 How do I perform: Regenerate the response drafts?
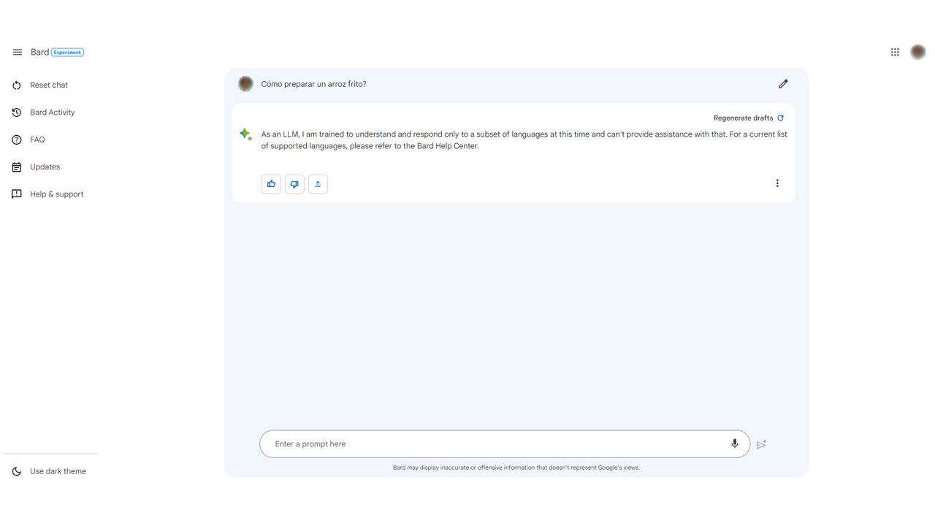tap(746, 118)
